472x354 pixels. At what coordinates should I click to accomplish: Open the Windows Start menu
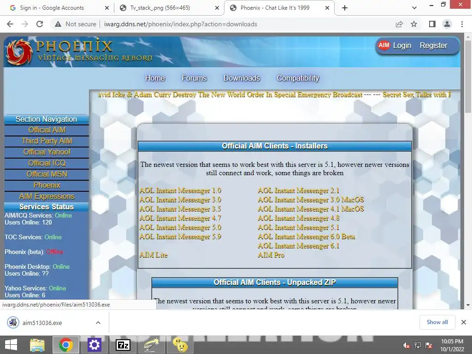(x=11, y=345)
